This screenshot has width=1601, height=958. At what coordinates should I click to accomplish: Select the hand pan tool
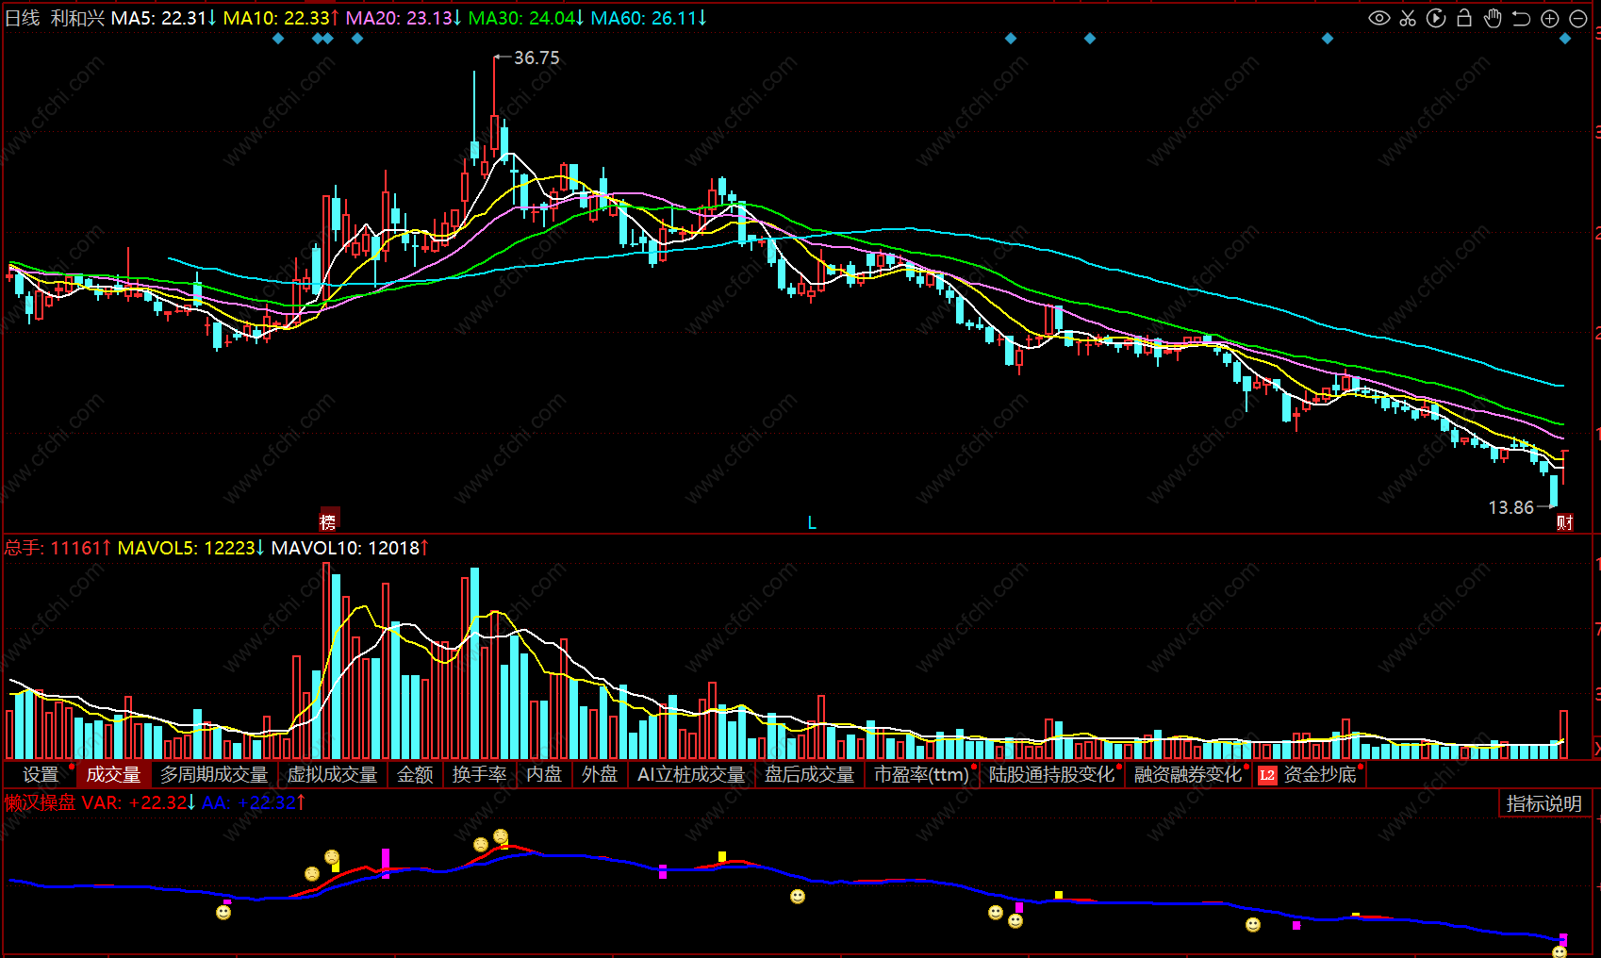pyautogui.click(x=1493, y=18)
